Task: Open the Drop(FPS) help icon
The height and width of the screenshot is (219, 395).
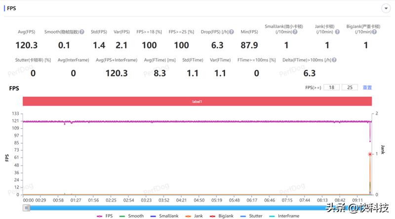Action: click(x=232, y=32)
